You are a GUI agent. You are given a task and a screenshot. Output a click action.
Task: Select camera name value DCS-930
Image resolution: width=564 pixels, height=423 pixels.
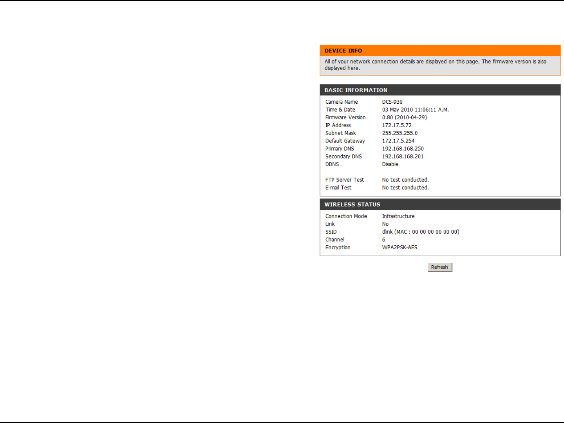(392, 102)
